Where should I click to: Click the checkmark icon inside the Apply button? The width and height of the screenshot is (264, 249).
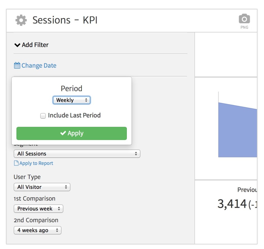coord(63,133)
